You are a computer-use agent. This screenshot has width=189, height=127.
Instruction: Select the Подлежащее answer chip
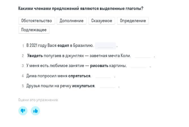point(34,30)
